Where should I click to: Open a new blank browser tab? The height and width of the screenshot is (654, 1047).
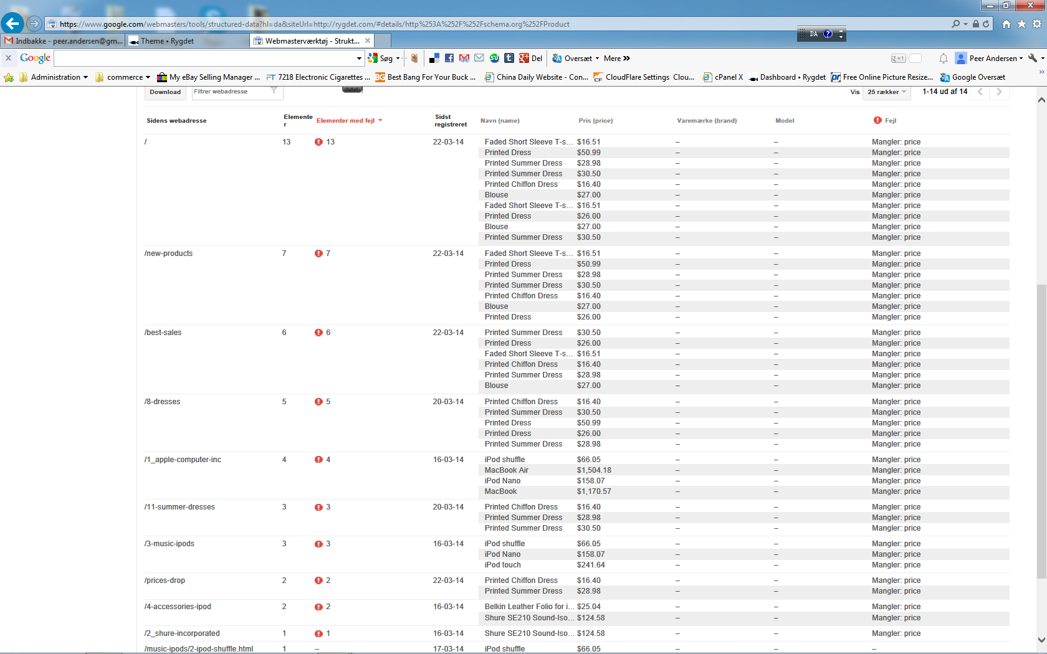point(383,40)
